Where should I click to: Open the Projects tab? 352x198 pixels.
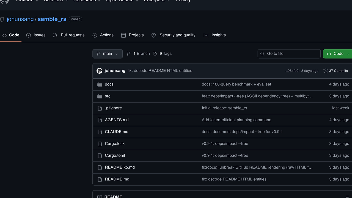[x=133, y=35]
